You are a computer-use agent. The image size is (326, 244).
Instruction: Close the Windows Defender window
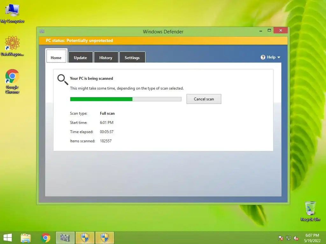(x=281, y=30)
